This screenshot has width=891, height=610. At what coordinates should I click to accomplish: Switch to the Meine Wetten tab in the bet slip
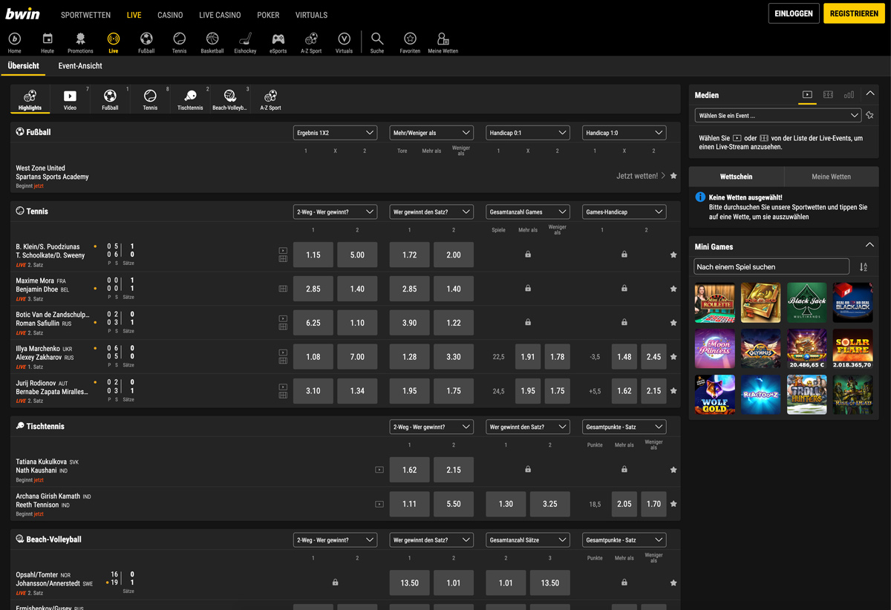click(x=831, y=177)
